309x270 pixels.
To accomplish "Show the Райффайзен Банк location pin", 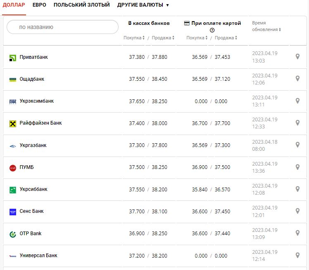I will tap(297, 123).
